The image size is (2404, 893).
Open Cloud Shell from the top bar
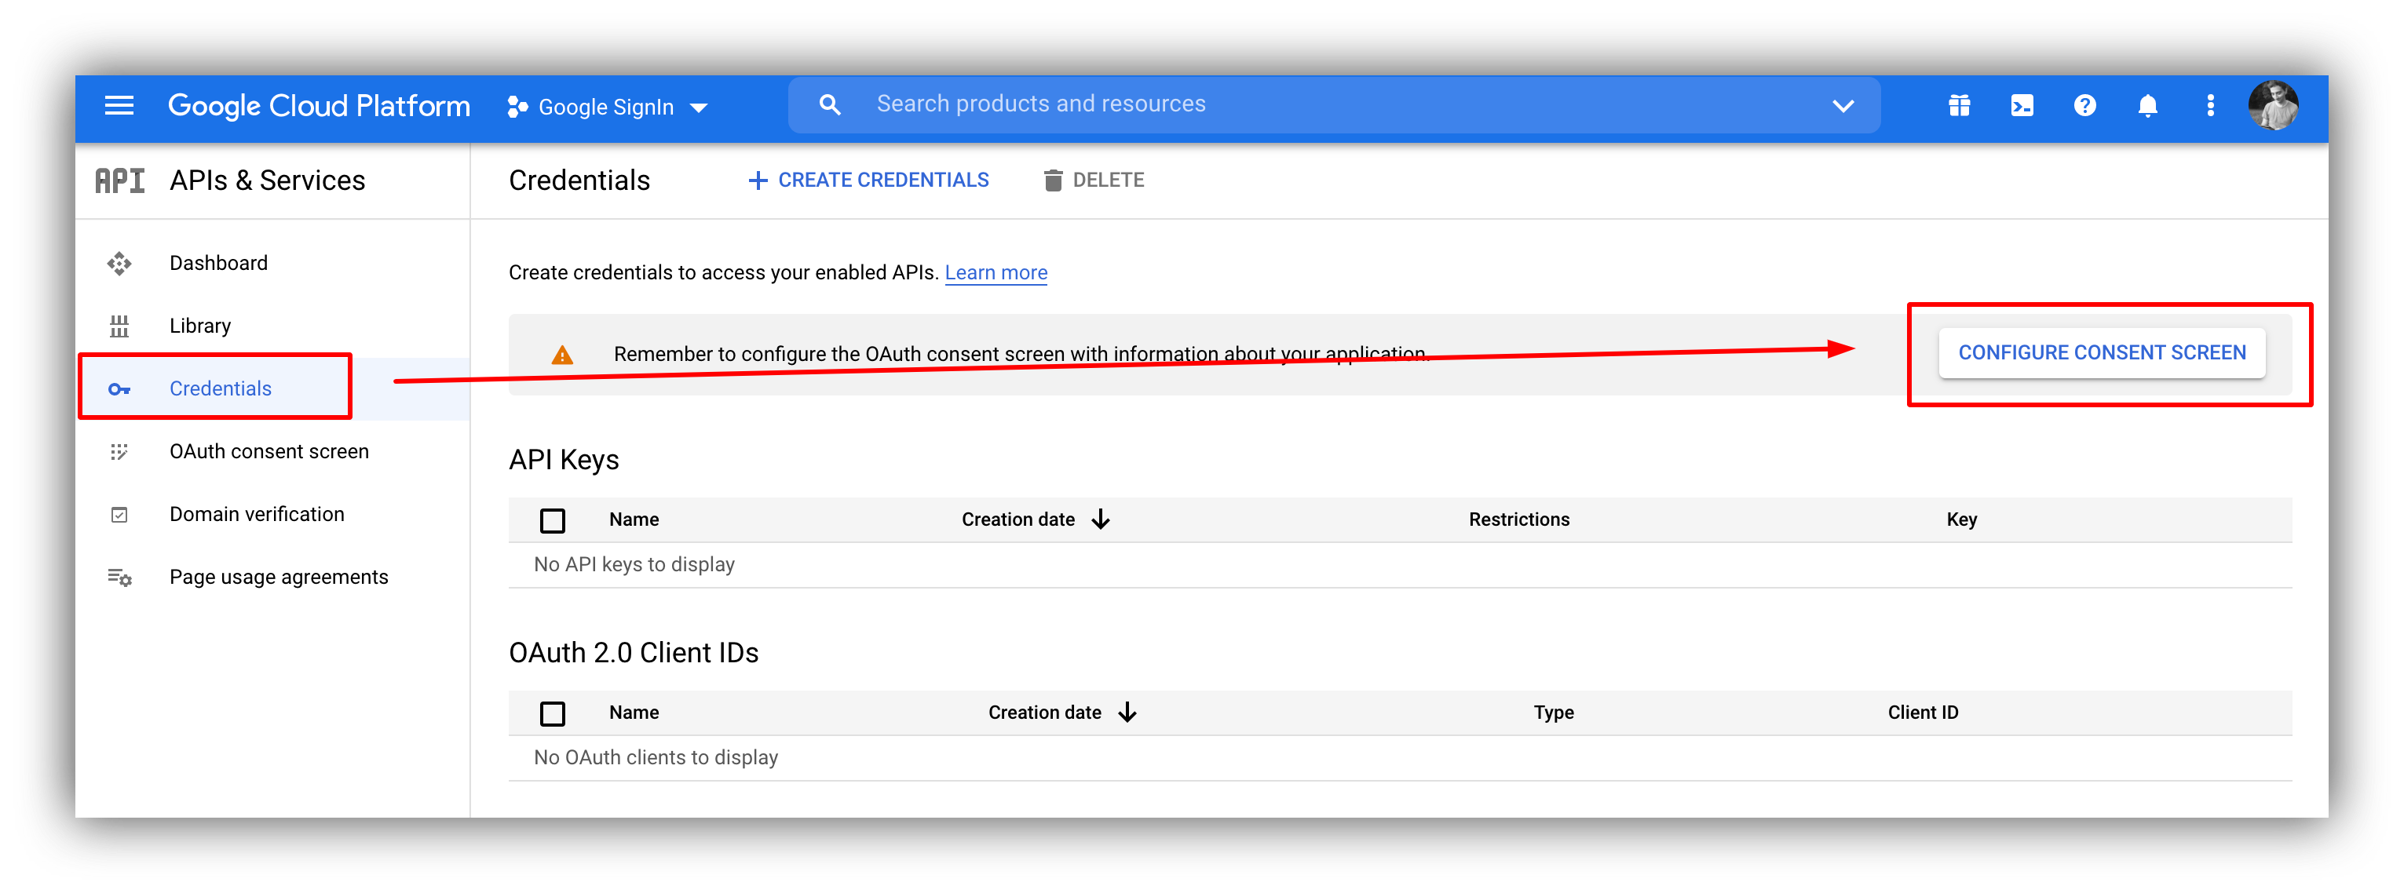click(2022, 105)
